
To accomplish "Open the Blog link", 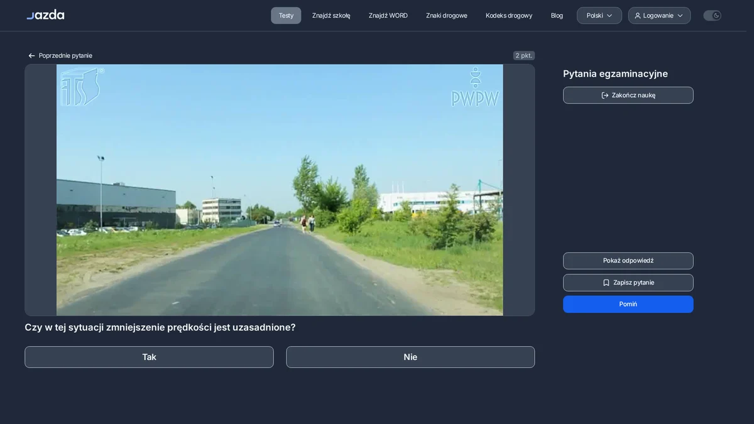I will [x=557, y=16].
